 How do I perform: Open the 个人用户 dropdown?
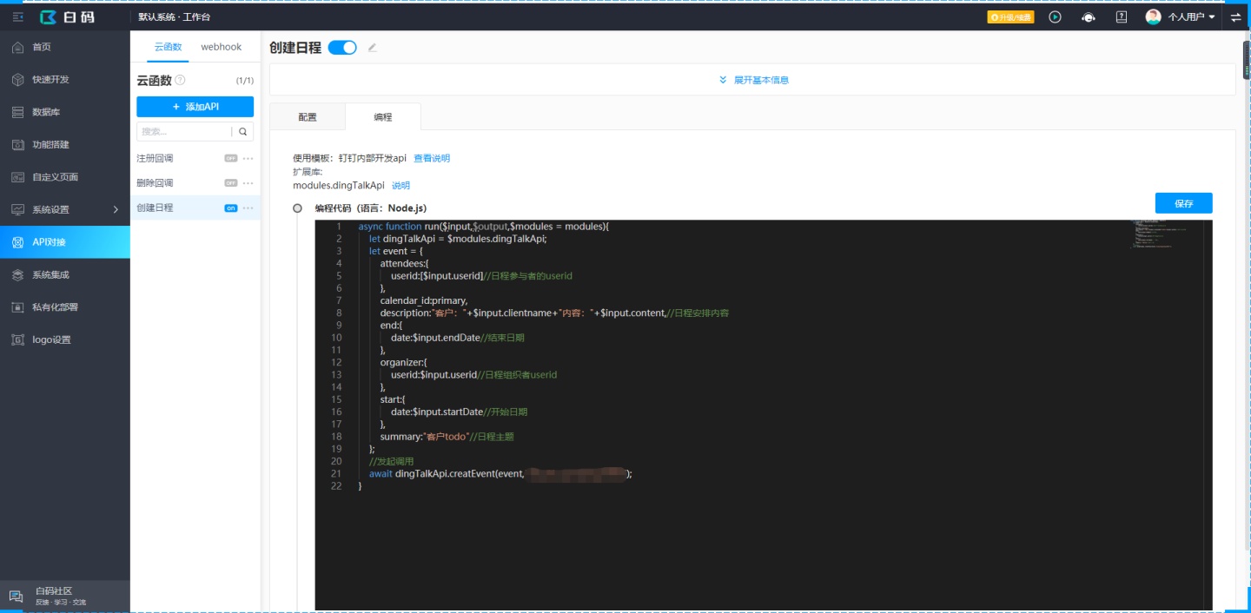pyautogui.click(x=1191, y=16)
